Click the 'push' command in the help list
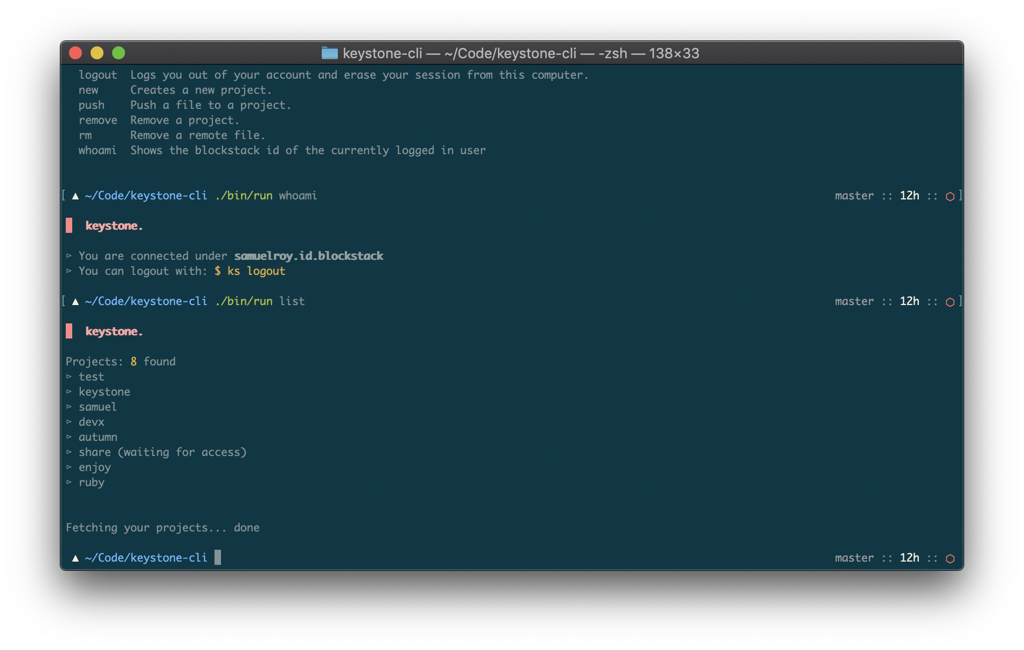Viewport: 1024px width, 650px height. [x=92, y=105]
